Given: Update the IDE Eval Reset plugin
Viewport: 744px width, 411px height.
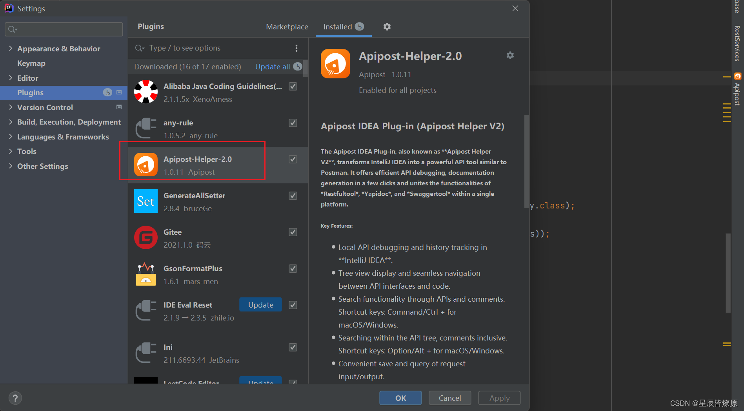Looking at the screenshot, I should tap(260, 305).
